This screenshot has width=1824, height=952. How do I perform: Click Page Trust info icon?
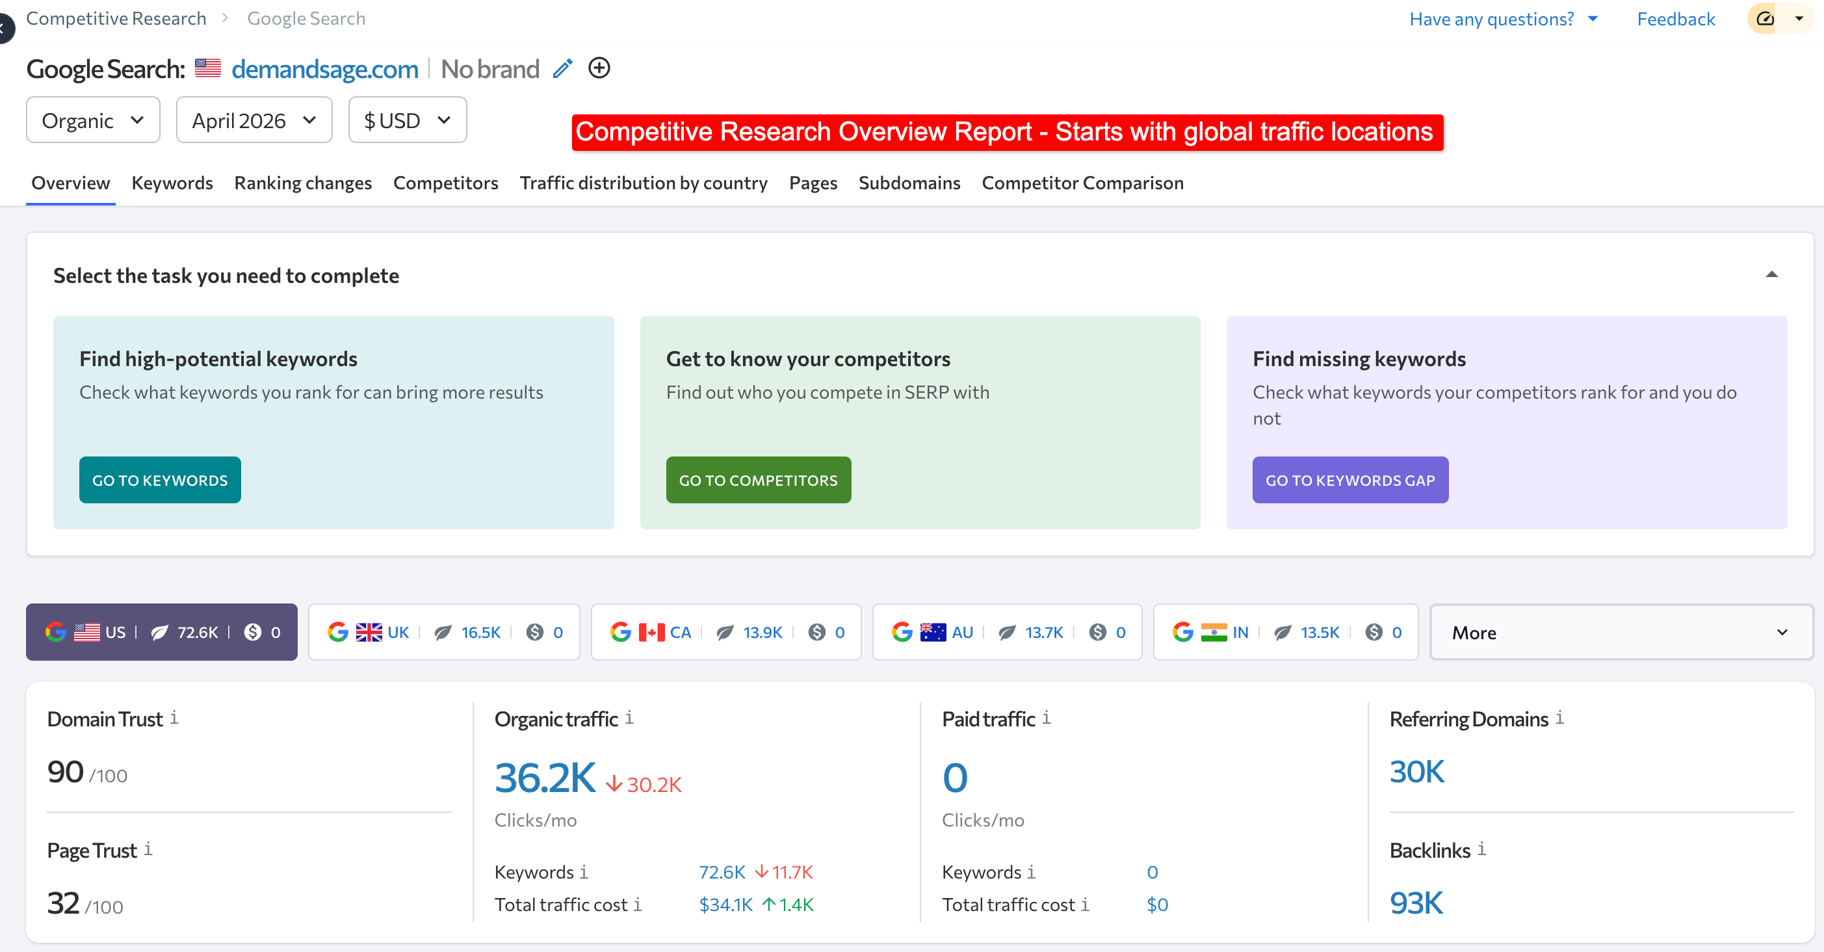(148, 849)
